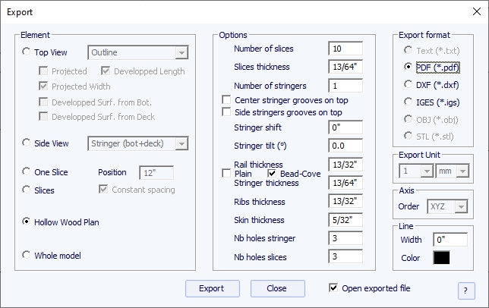489x308 pixels.
Task: Expand the XYZ axis order dropdown
Action: (x=447, y=206)
